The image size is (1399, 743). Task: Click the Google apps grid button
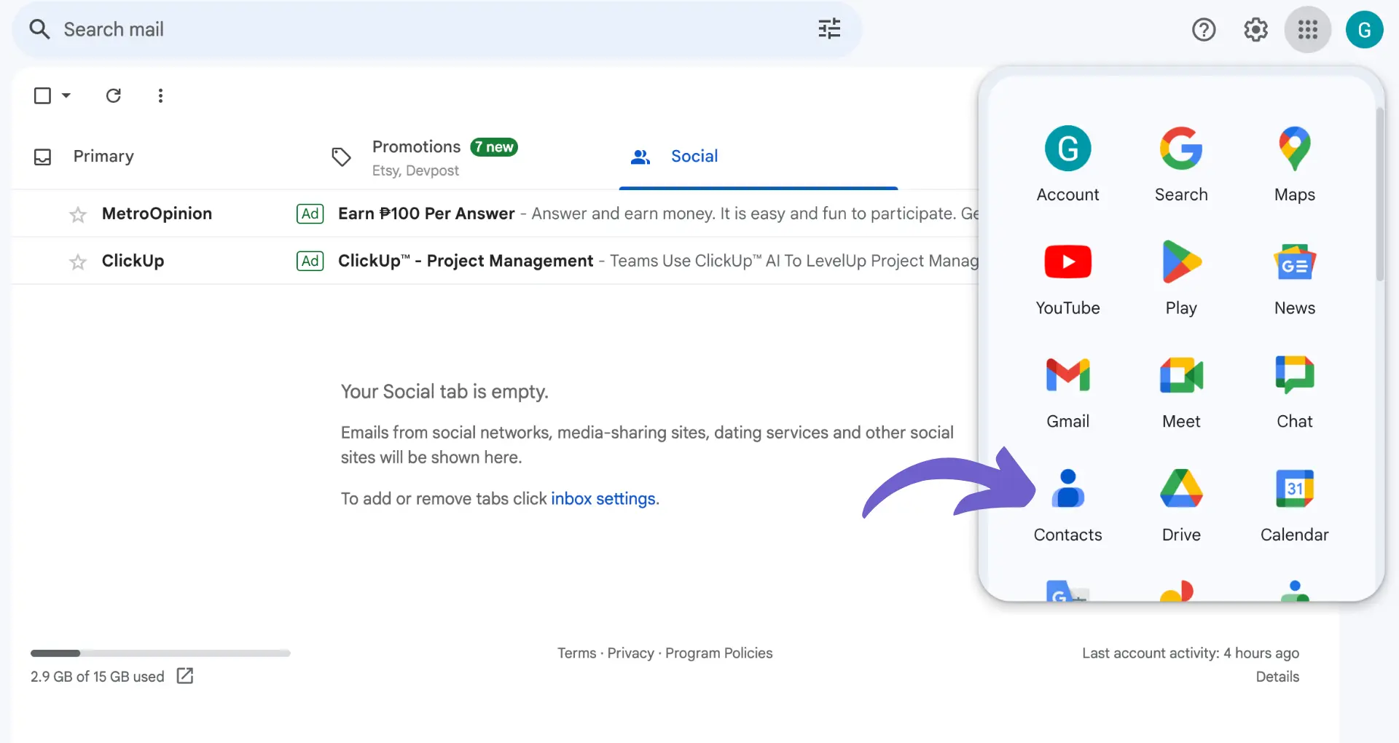point(1307,30)
